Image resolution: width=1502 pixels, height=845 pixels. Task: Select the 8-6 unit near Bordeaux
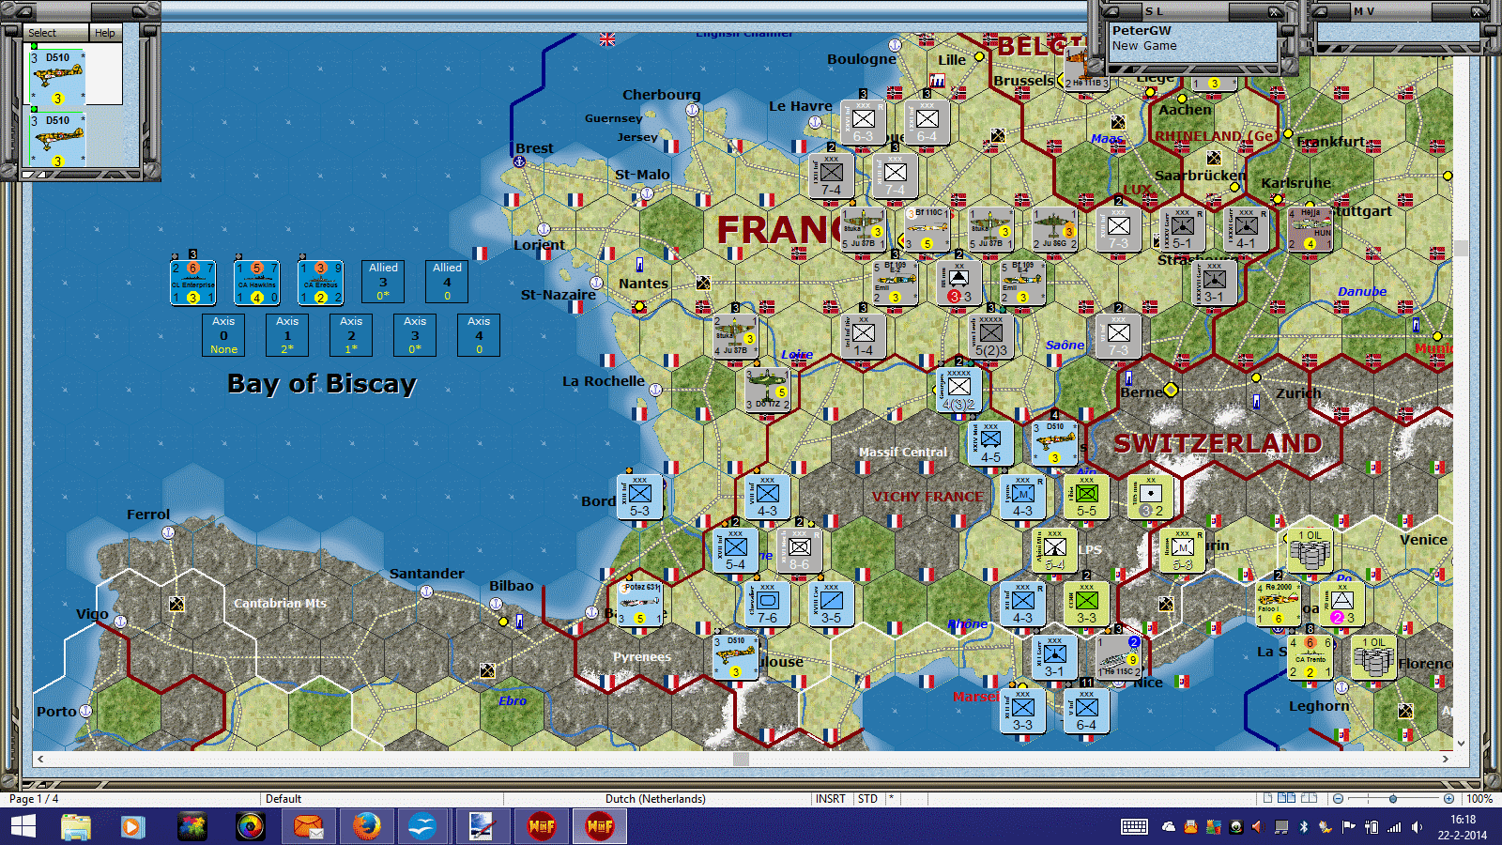(x=799, y=550)
